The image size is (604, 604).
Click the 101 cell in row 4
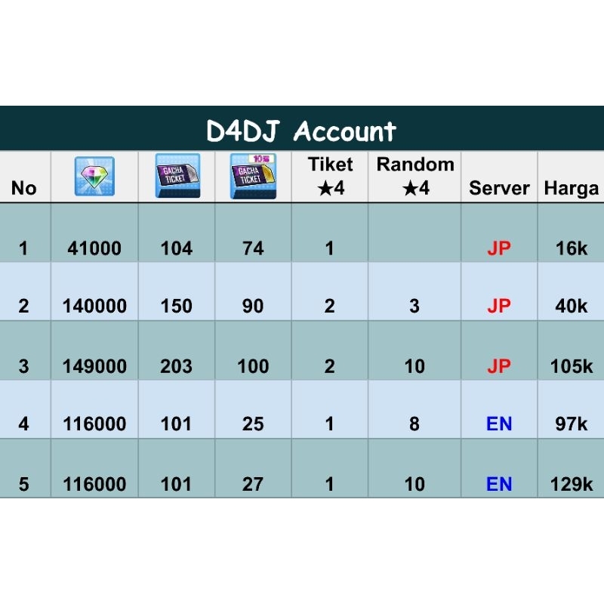(177, 424)
